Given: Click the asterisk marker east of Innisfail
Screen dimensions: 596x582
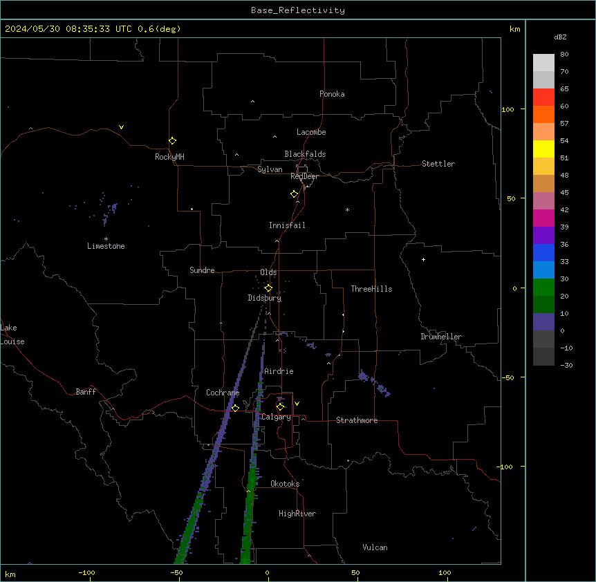Looking at the screenshot, I should pos(347,210).
